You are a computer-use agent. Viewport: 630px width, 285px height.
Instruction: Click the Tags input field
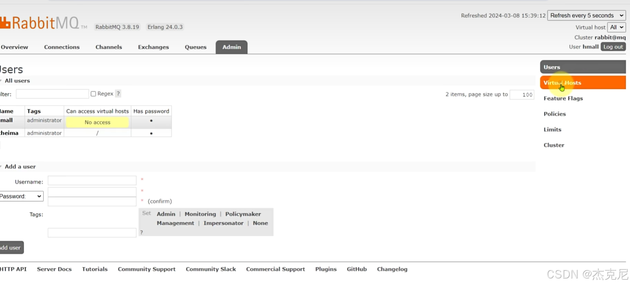(x=92, y=233)
